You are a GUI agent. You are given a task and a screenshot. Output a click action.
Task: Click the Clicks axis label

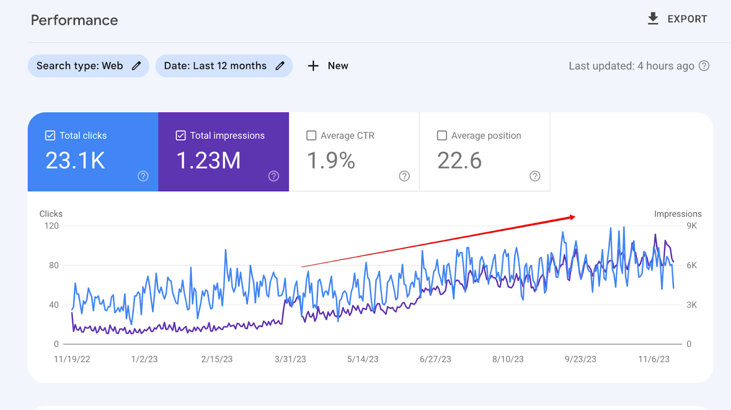[51, 214]
